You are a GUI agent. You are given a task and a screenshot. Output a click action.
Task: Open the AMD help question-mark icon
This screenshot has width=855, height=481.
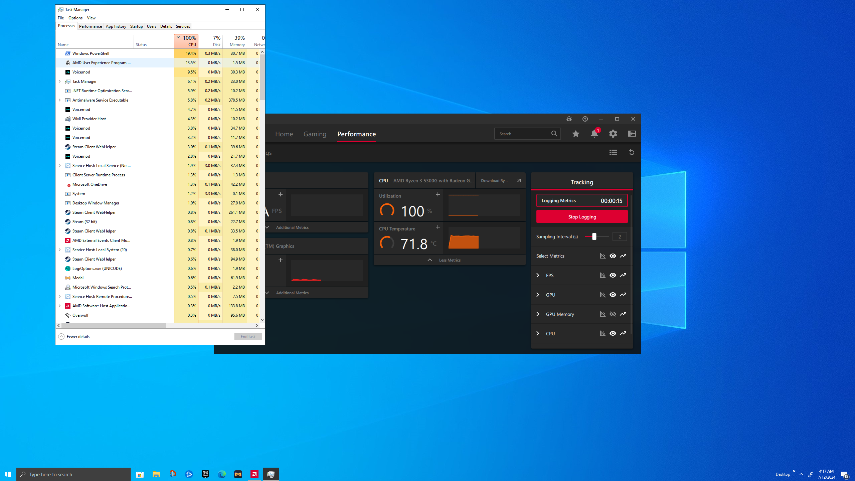585,119
